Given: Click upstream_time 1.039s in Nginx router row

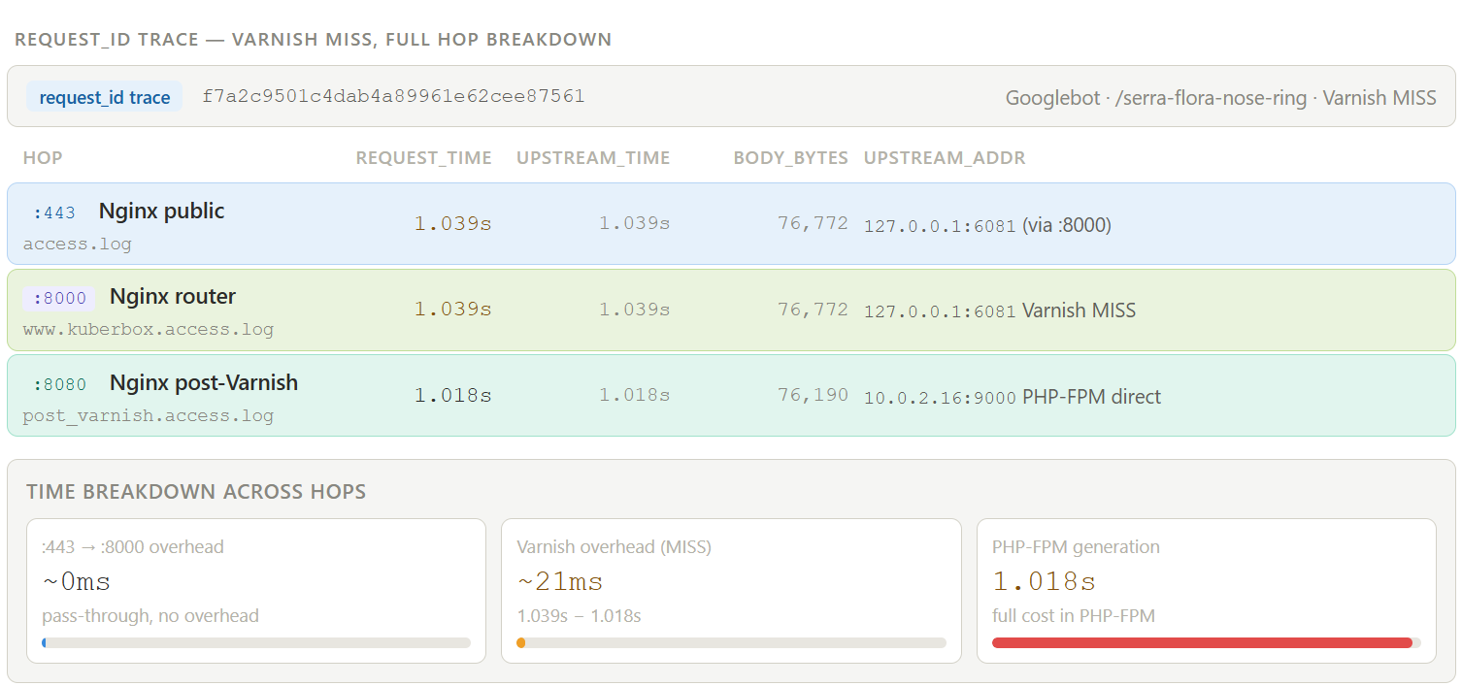Looking at the screenshot, I should tap(634, 310).
